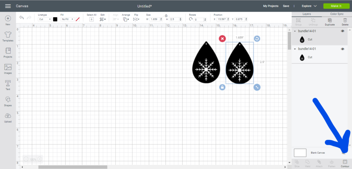The width and height of the screenshot is (352, 169).
Task: Open the Explore dropdown
Action: coord(309,6)
